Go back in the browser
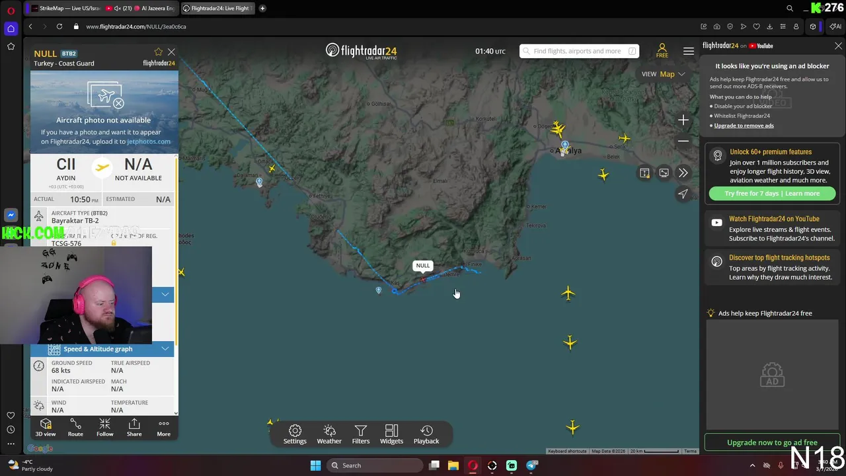This screenshot has width=846, height=476. pyautogui.click(x=30, y=26)
